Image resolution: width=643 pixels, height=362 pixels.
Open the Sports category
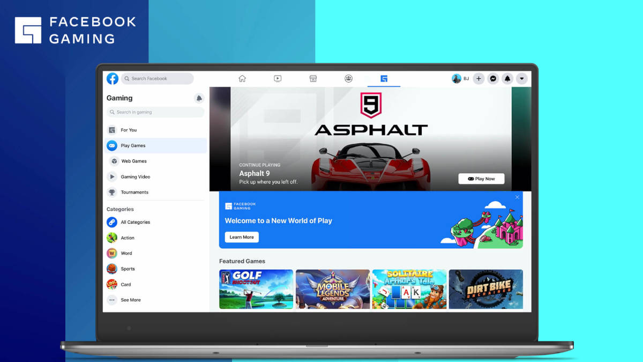click(x=155, y=269)
